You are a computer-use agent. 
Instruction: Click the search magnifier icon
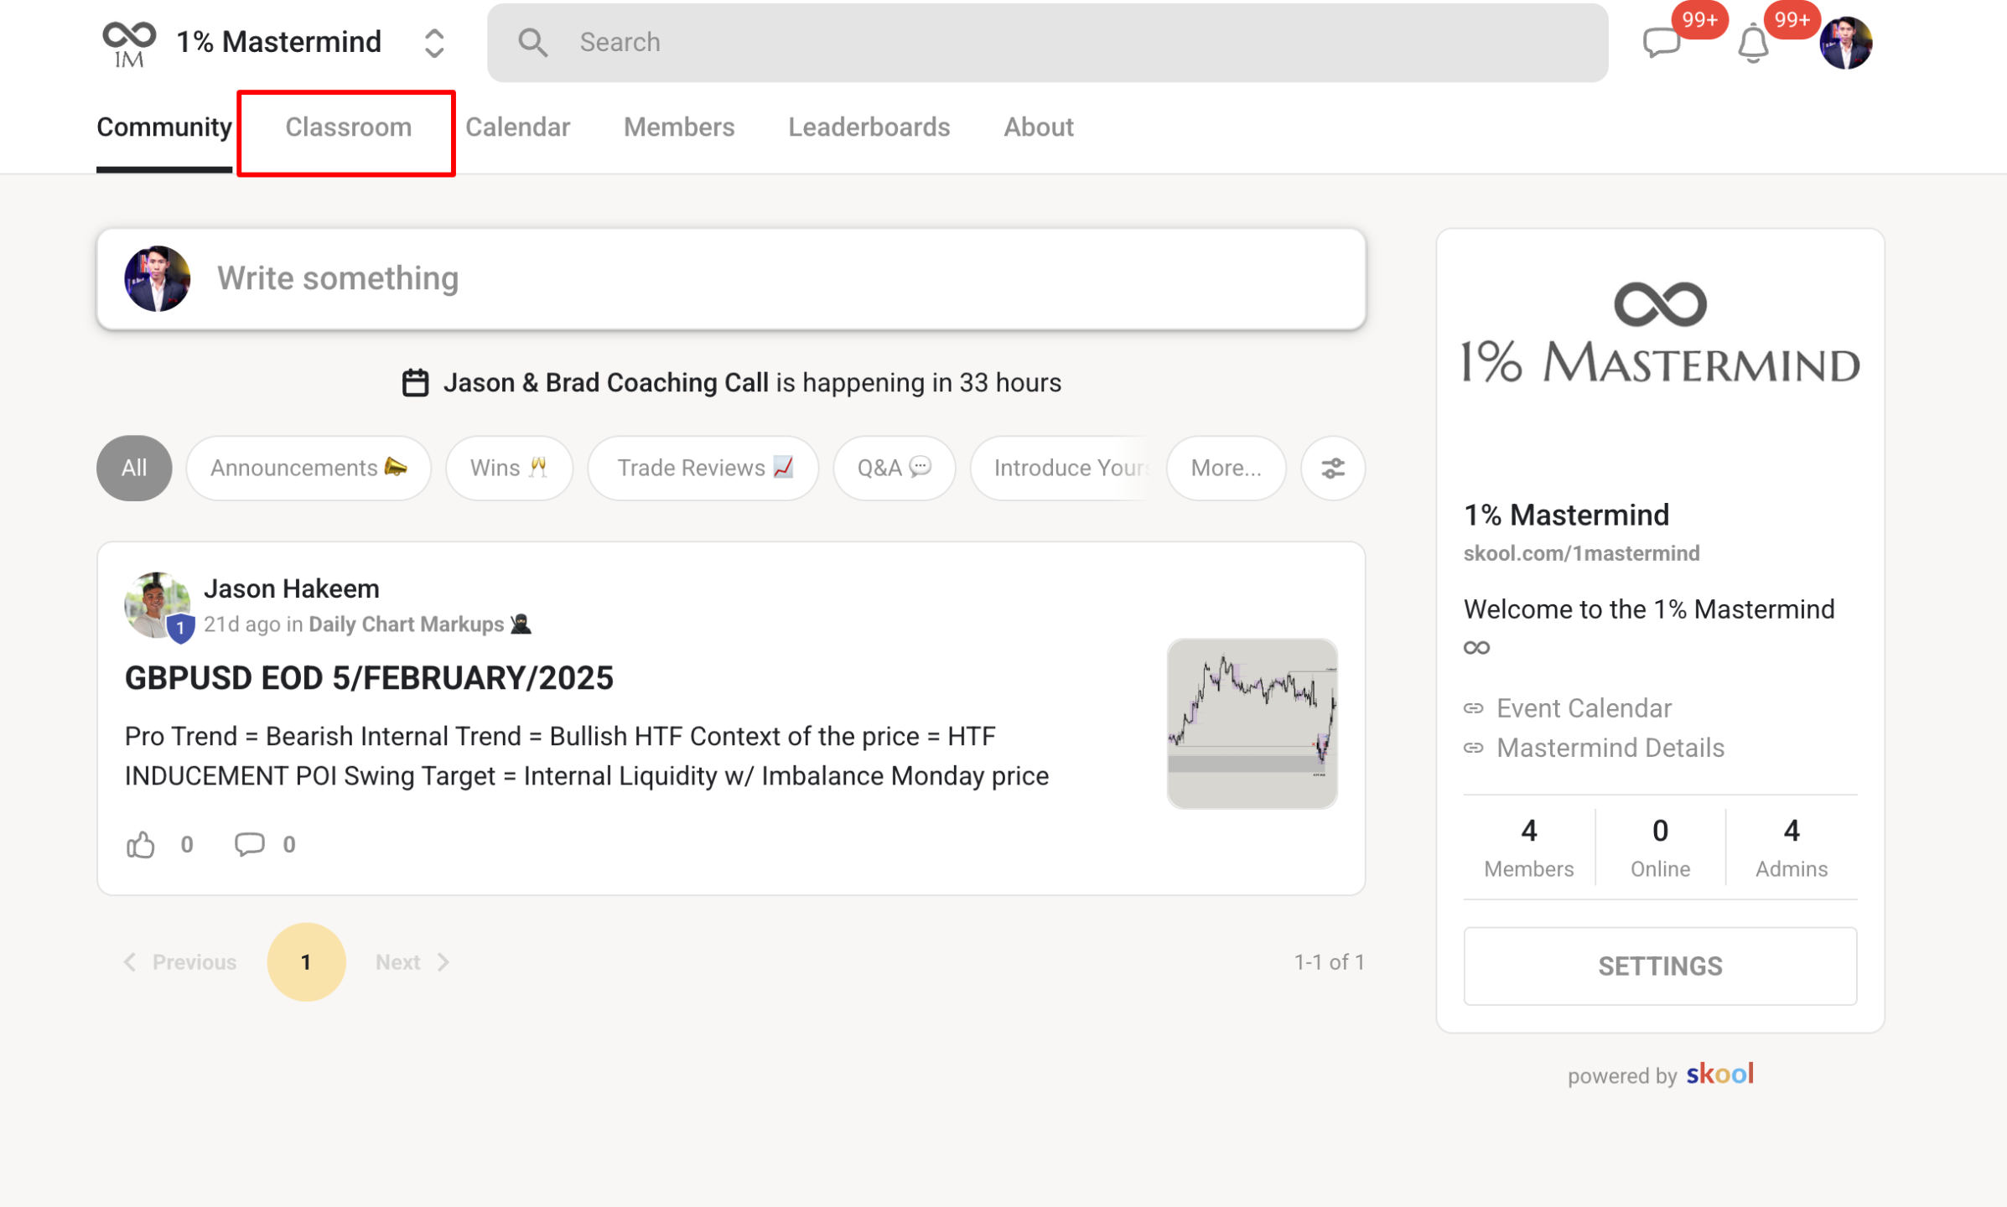[533, 43]
